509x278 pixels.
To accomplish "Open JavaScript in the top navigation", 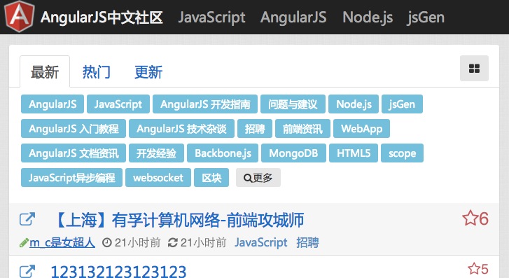I will pos(211,18).
